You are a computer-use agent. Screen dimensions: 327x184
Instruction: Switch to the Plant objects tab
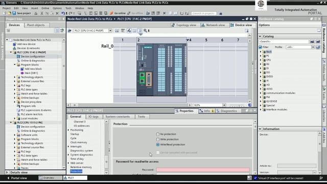36,25
